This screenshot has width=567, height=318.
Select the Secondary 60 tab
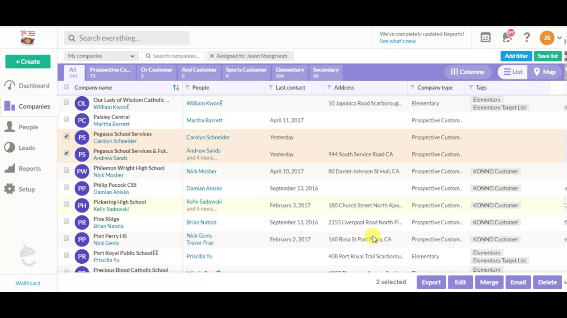click(326, 72)
